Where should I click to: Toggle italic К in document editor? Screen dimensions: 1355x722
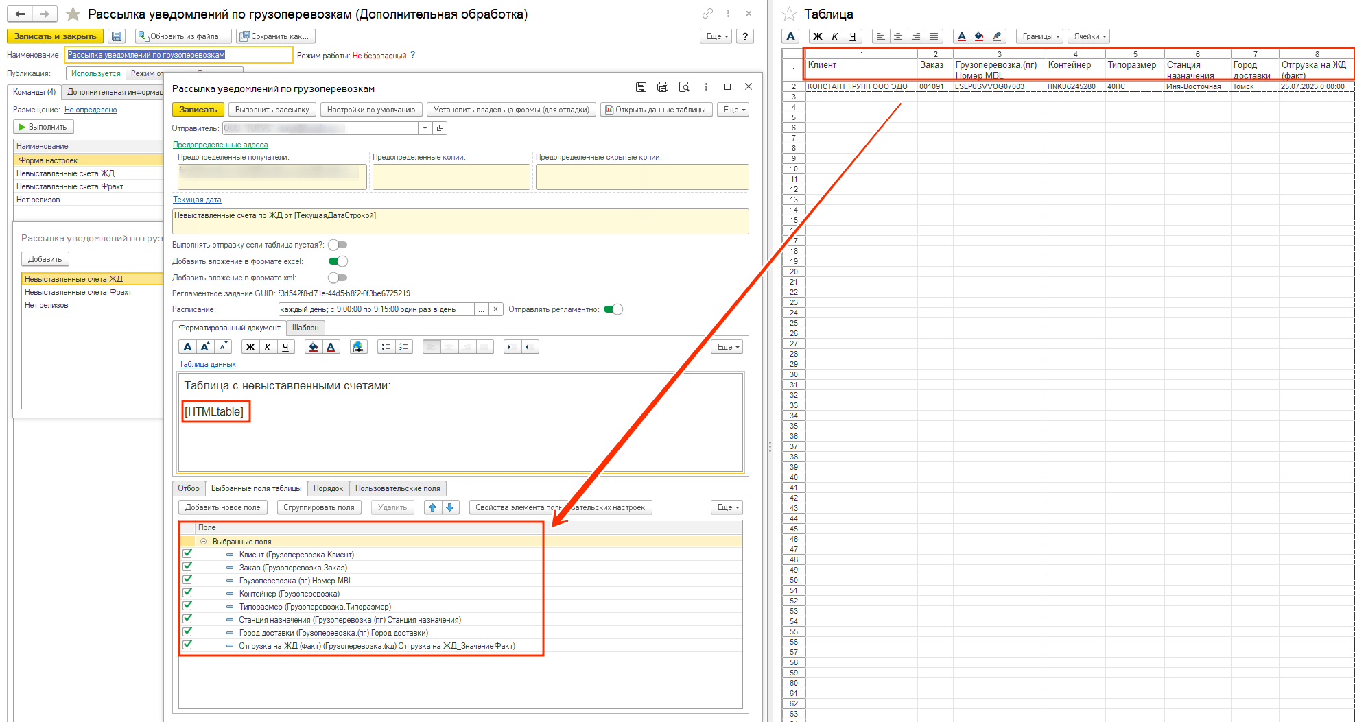tap(268, 347)
